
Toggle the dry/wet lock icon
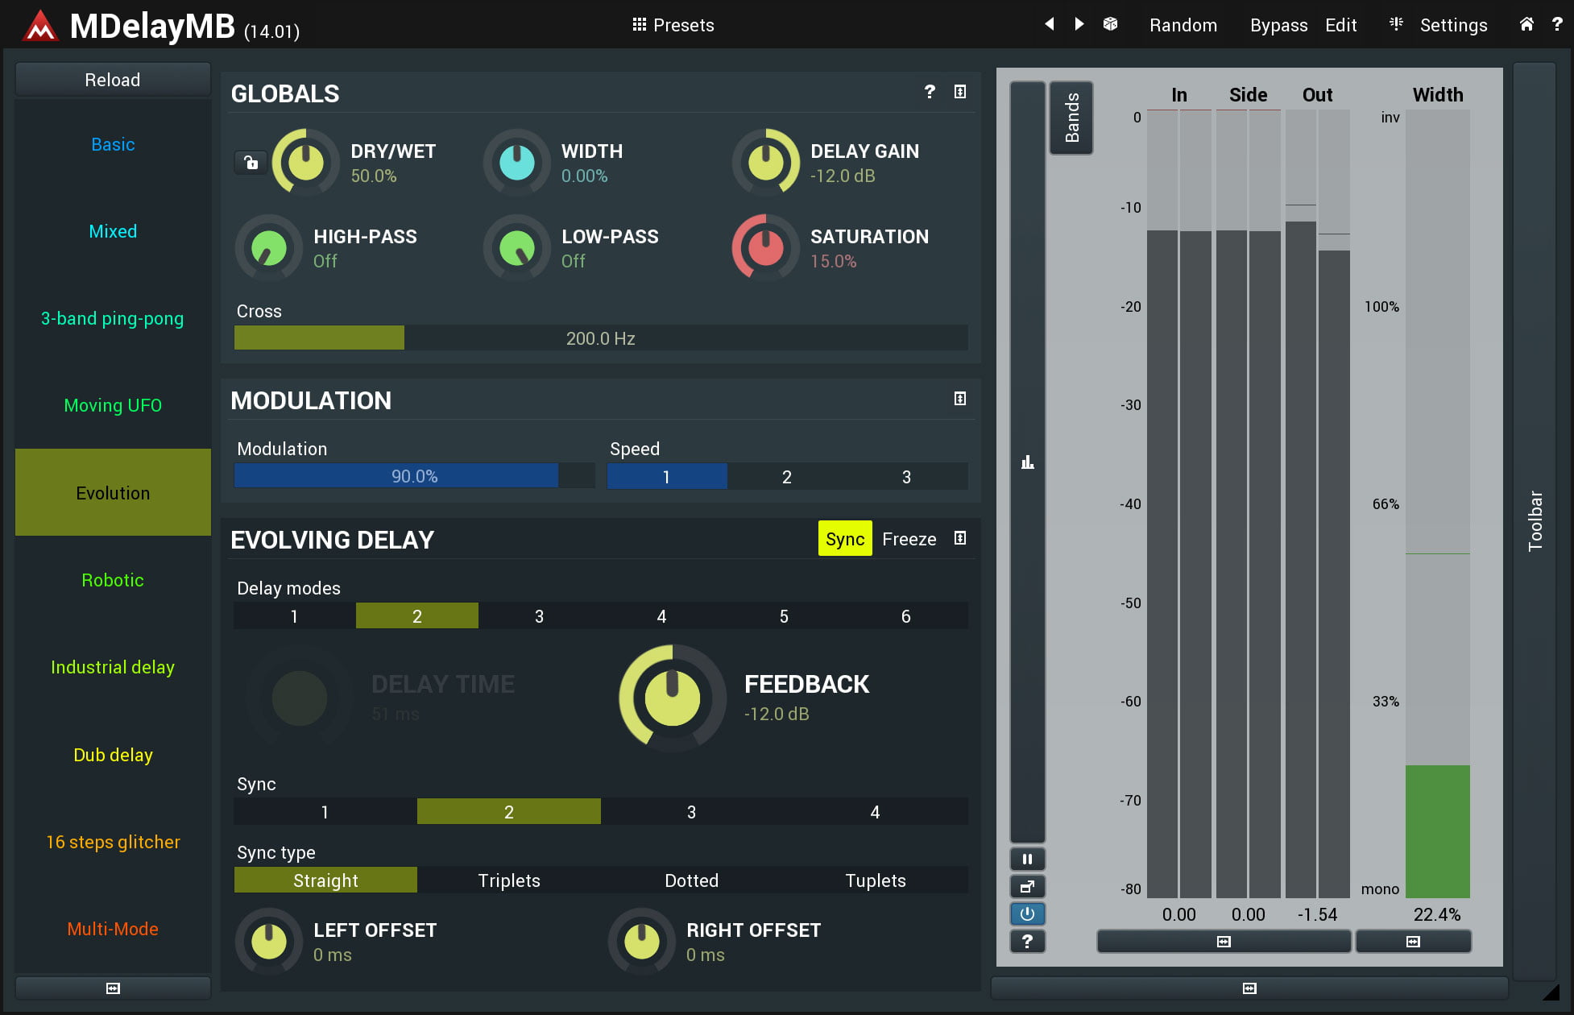coord(251,163)
